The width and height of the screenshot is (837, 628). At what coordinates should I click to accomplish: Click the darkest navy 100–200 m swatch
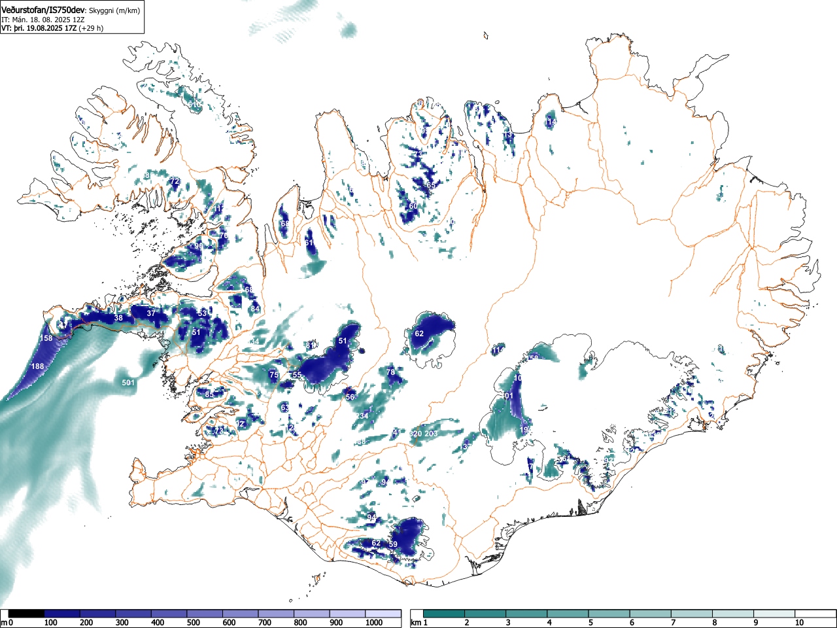(62, 614)
